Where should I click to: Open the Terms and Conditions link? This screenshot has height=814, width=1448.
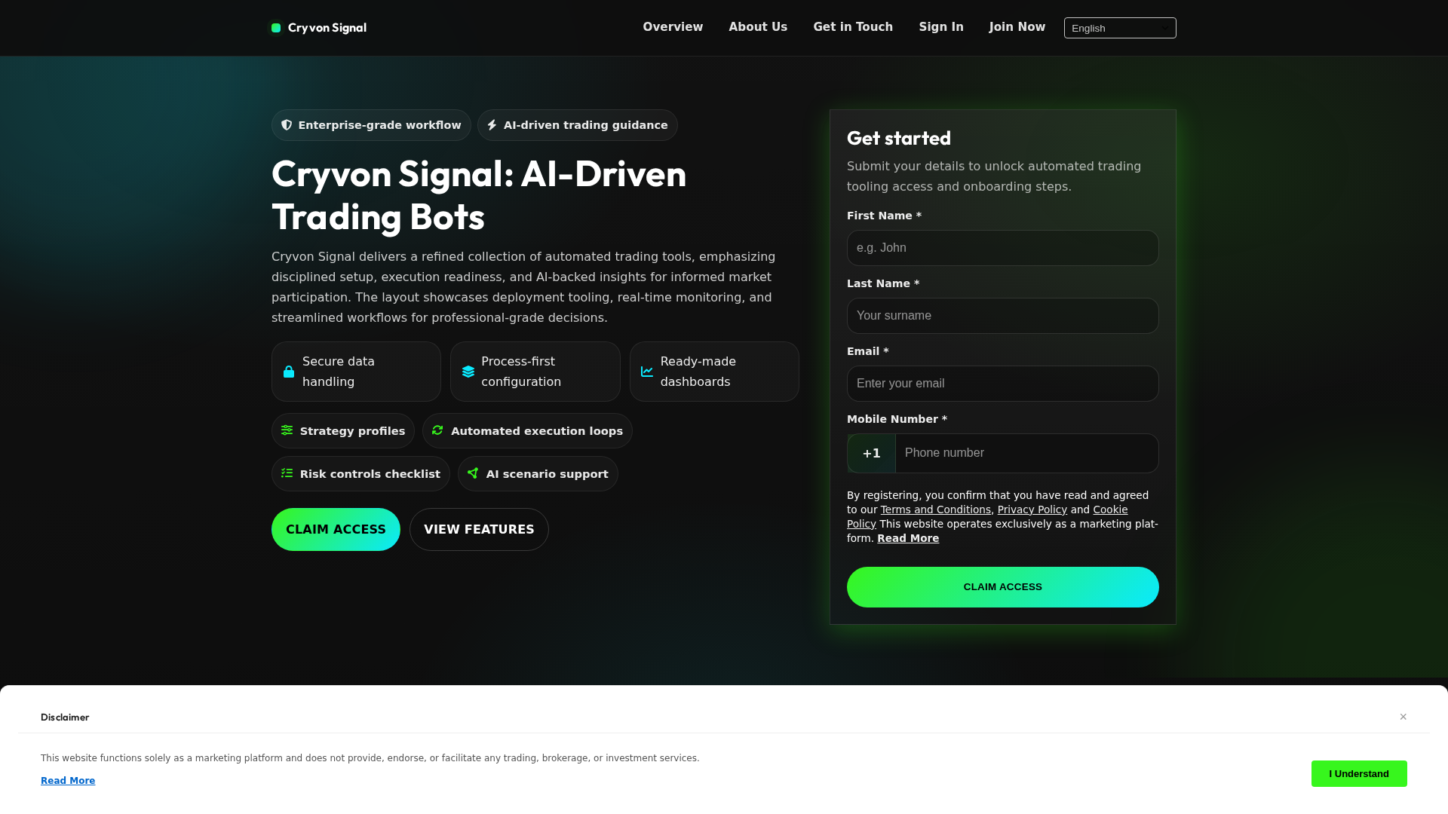[x=935, y=510]
